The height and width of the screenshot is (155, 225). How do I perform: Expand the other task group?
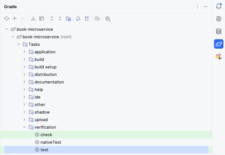click(x=25, y=104)
